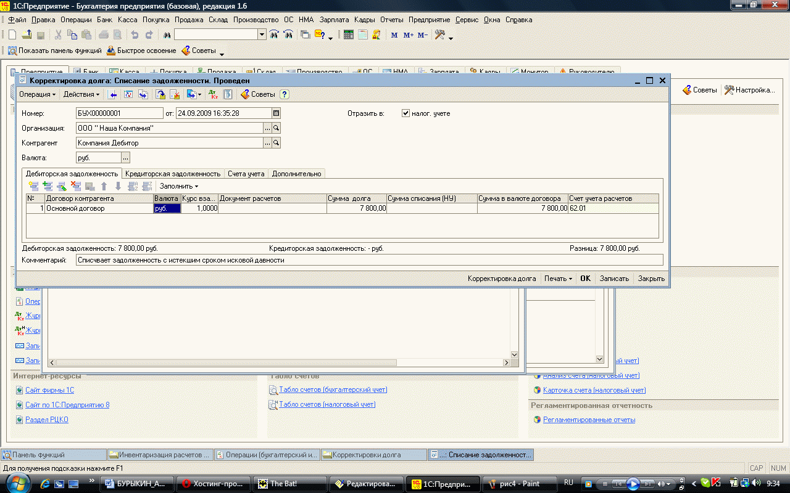Open Регламентированные отчеты link
This screenshot has height=493, width=790.
[589, 420]
